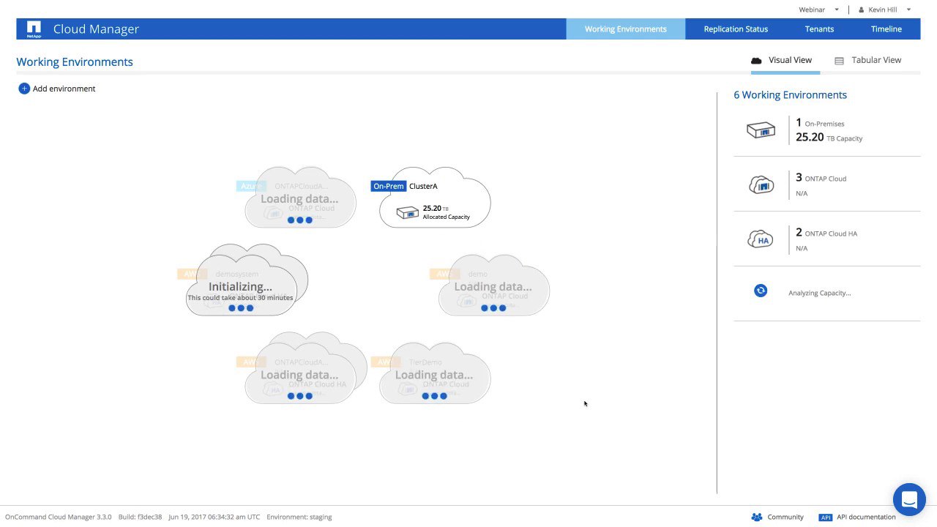This screenshot has height=527, width=937.
Task: Click the 6 Working Environments heading
Action: click(x=790, y=95)
